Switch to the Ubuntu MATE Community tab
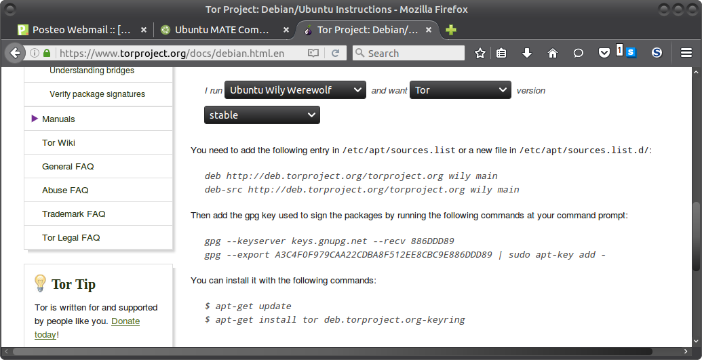702x360 pixels. coord(225,30)
